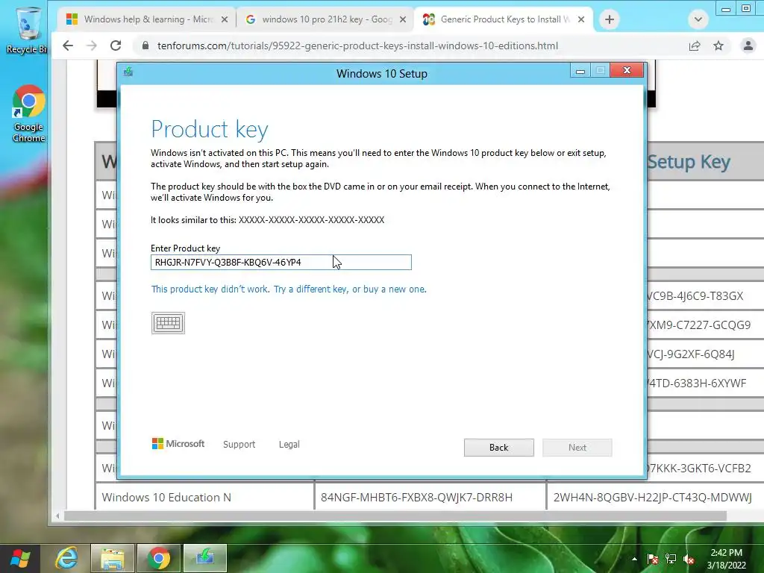
Task: Click key 84NGF-MHBT6-FXBX8-QWJK7-DRR8H
Action: tap(416, 497)
